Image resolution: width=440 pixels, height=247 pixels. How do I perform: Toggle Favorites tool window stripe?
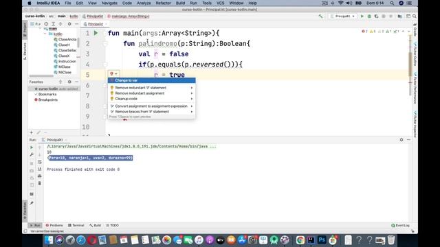pos(25,211)
